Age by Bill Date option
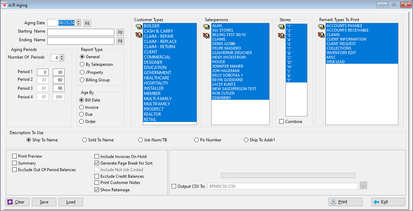The width and height of the screenshot is (413, 211). 82,100
